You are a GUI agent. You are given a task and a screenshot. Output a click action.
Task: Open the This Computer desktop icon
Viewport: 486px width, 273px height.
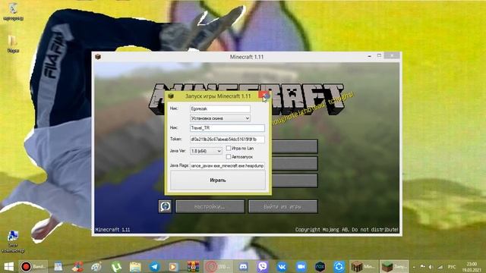[x=13, y=242]
